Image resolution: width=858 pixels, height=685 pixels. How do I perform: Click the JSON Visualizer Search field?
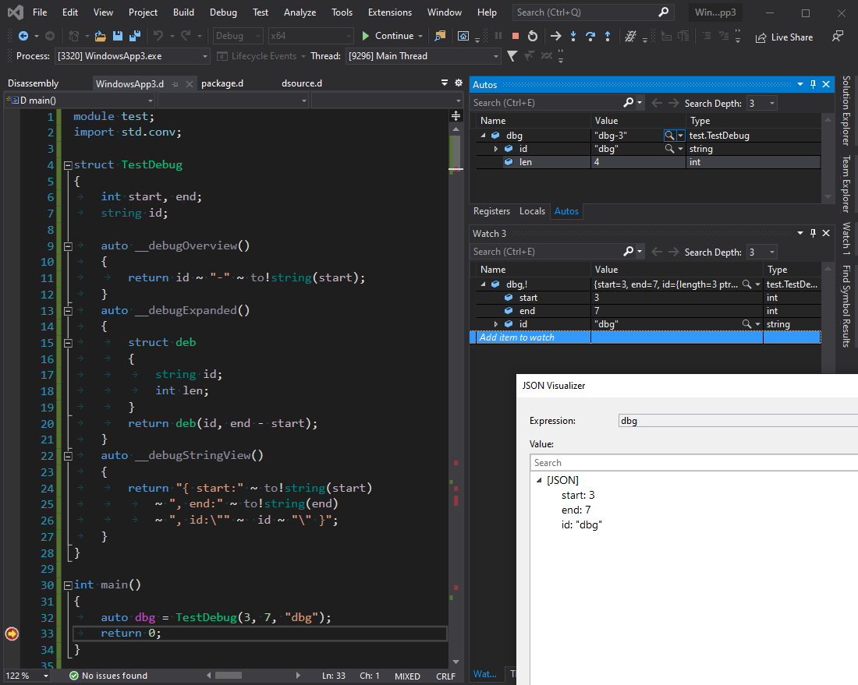[694, 462]
